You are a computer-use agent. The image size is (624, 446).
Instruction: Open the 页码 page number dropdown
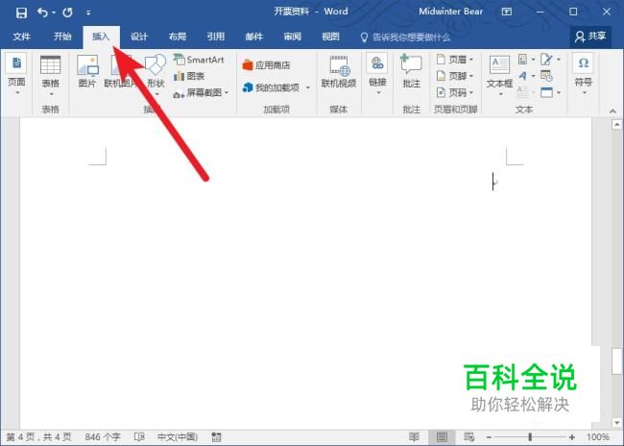point(455,92)
